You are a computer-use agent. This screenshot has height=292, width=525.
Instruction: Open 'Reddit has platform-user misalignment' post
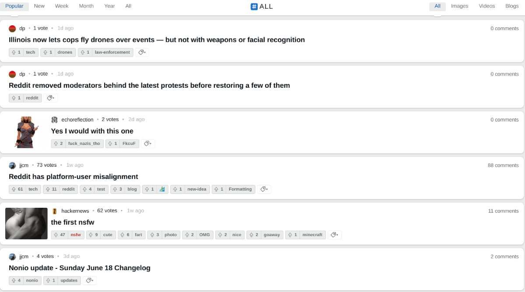tap(73, 177)
